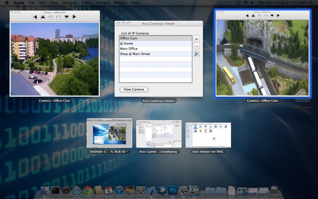This screenshot has width=318, height=199.
Task: Select @ Home in the camera list
Action: pos(155,44)
